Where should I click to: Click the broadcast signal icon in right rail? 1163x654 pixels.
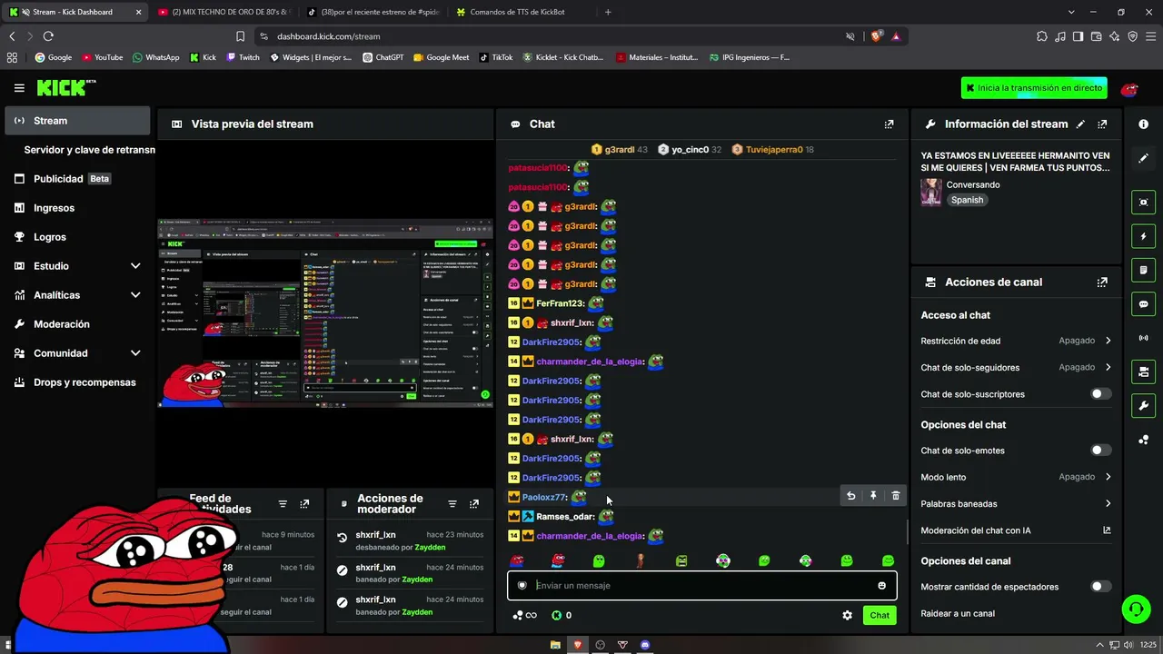[x=1143, y=338]
